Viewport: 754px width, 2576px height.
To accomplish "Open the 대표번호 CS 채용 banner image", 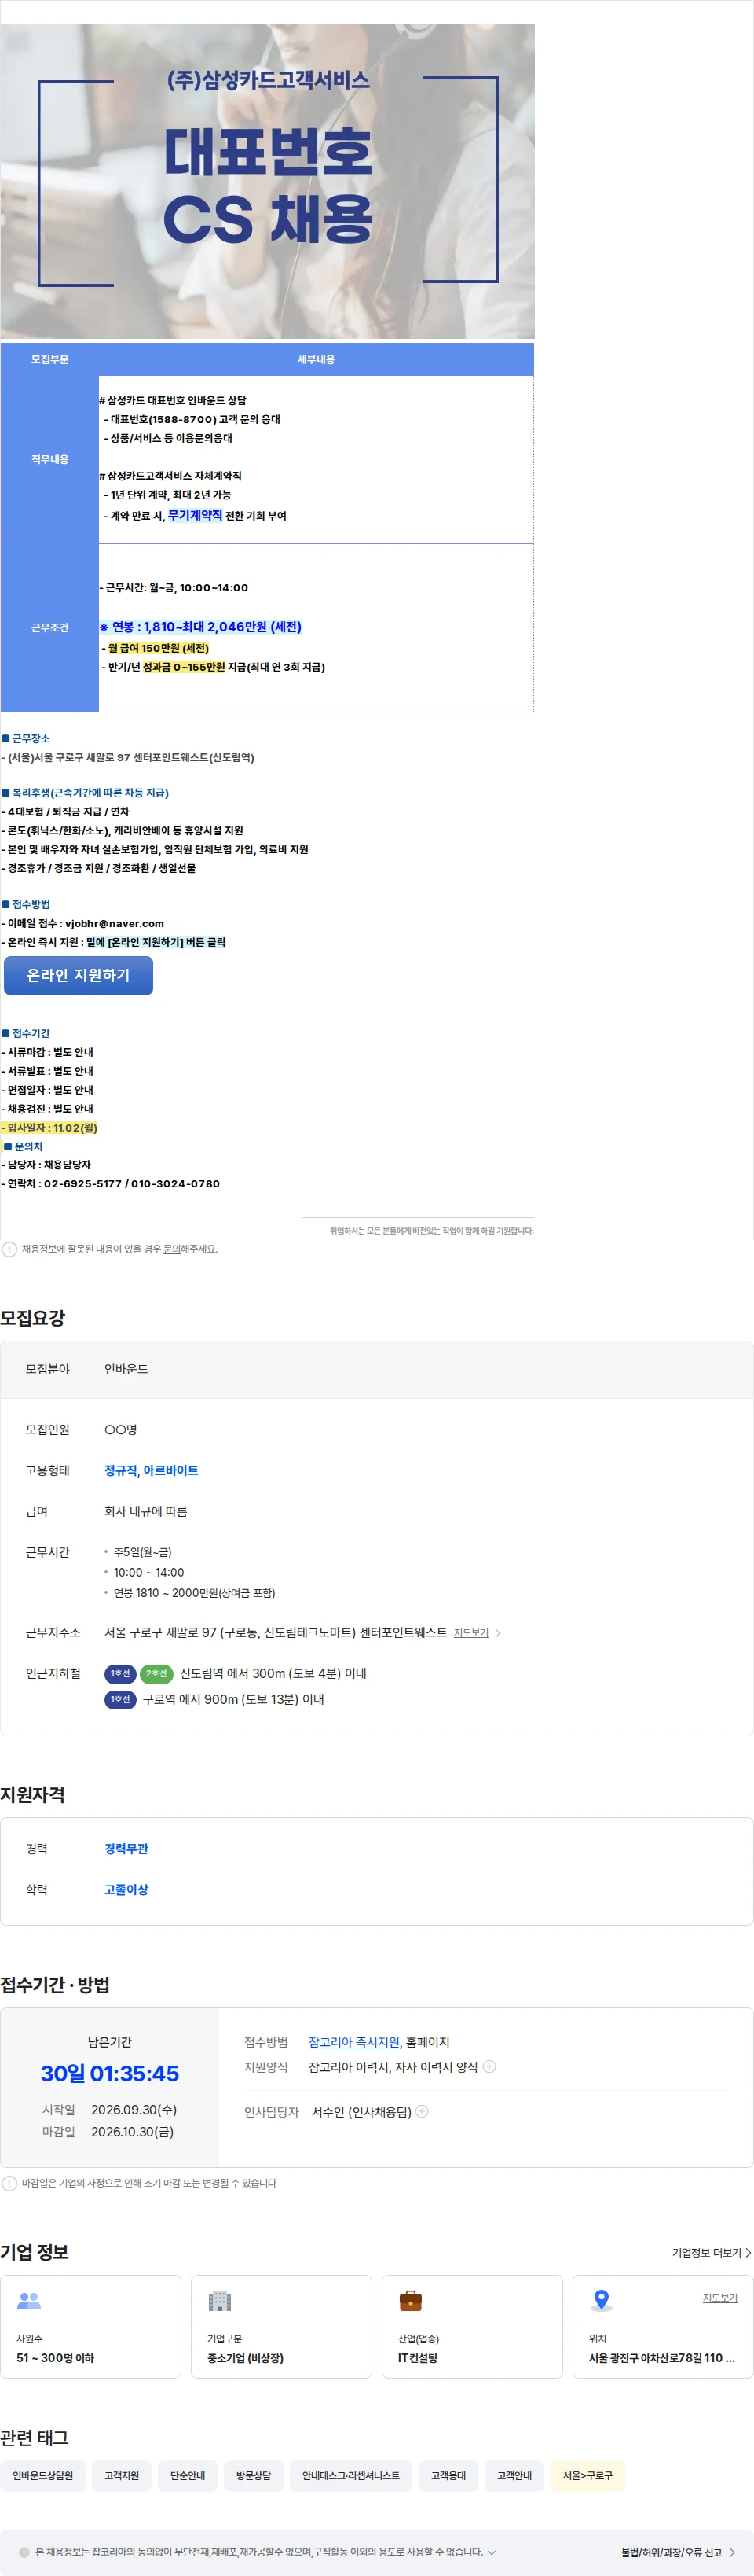I will [x=268, y=181].
